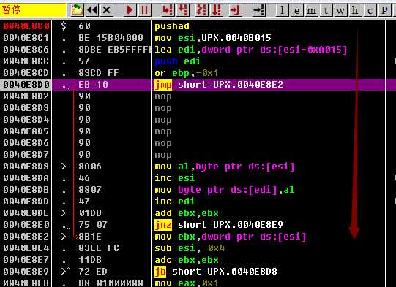Image resolution: width=396 pixels, height=287 pixels.
Task: Pause execution with the pause icon
Action: coord(144,10)
